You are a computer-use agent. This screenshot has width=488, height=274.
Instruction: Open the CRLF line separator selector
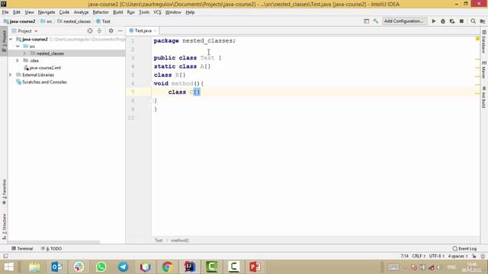click(x=419, y=256)
